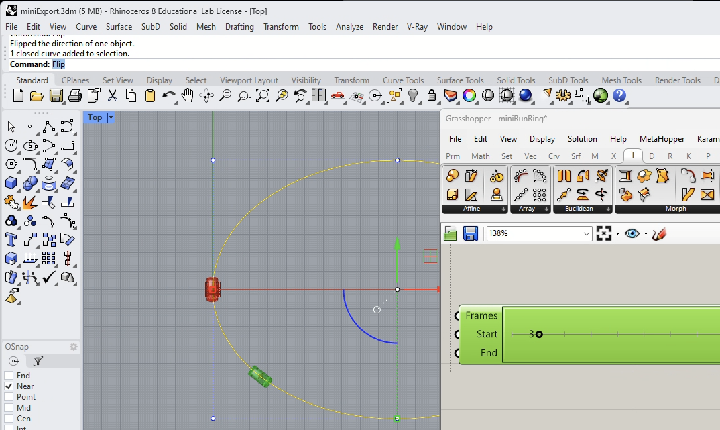Disable the Near osnap checkbox
The width and height of the screenshot is (720, 430).
[9, 386]
